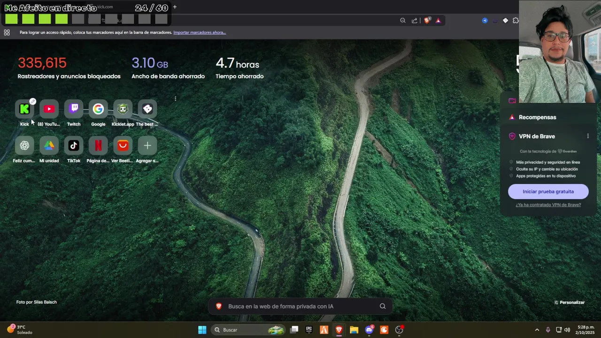Click the volume speaker tray icon
The width and height of the screenshot is (601, 338).
pyautogui.click(x=567, y=330)
